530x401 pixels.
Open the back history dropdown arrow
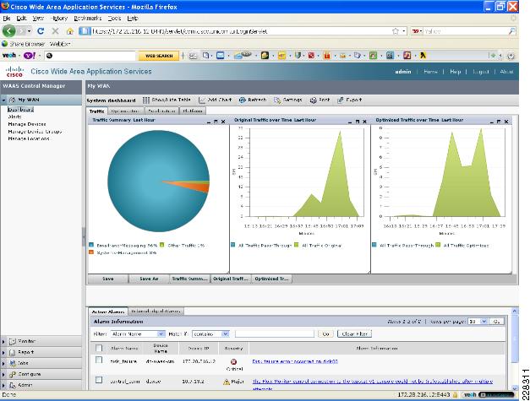pos(30,31)
